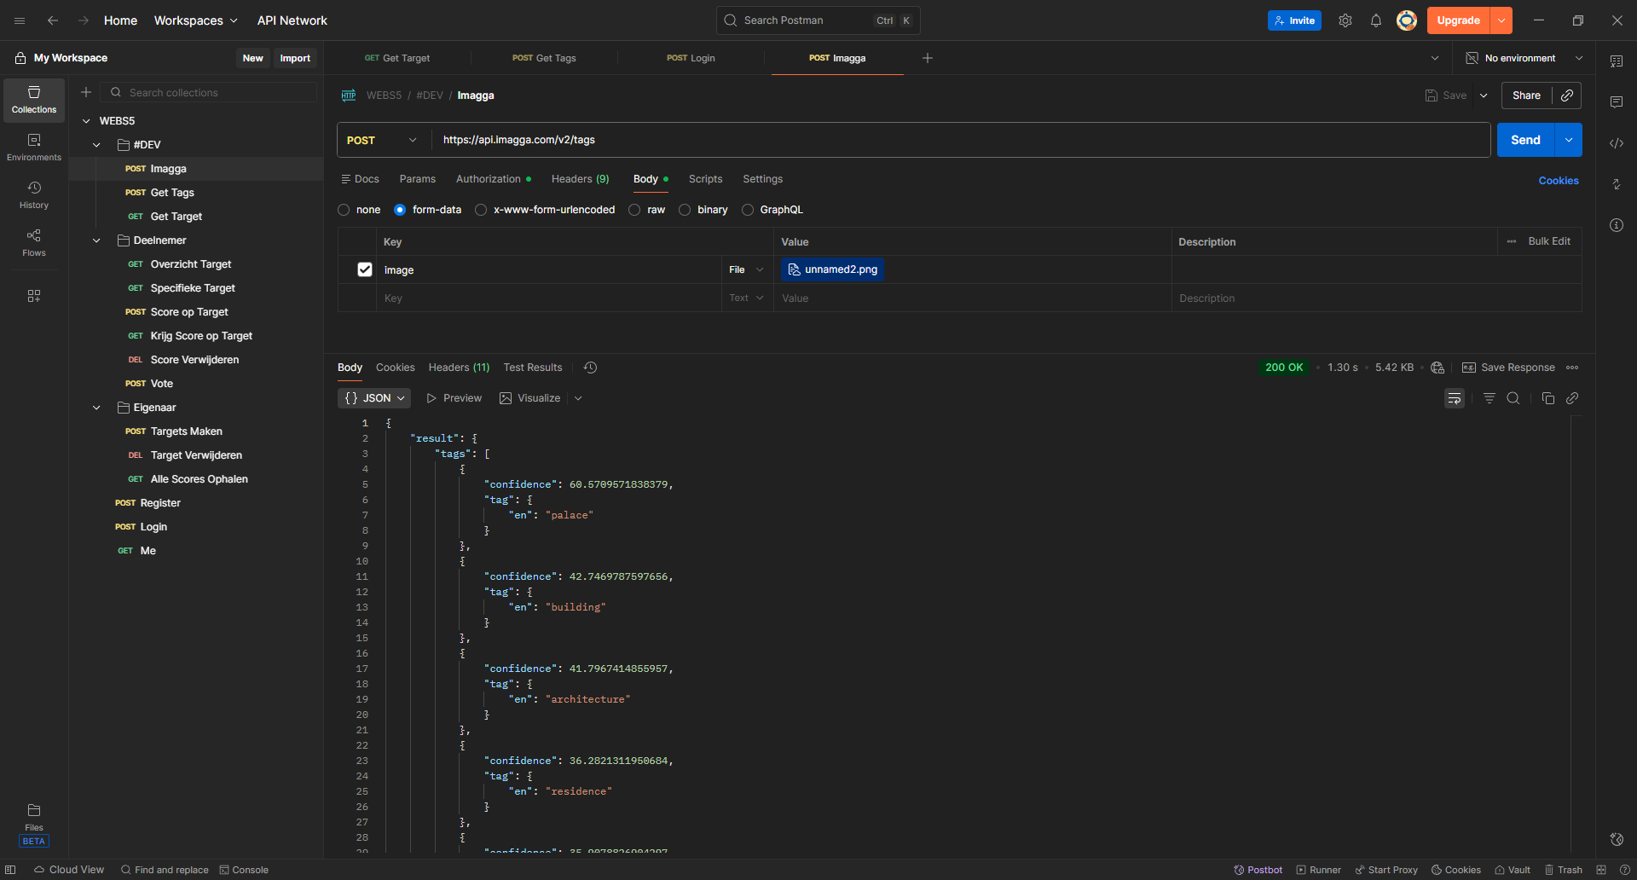
Task: Toggle word wrap in response viewer
Action: [x=1454, y=398]
